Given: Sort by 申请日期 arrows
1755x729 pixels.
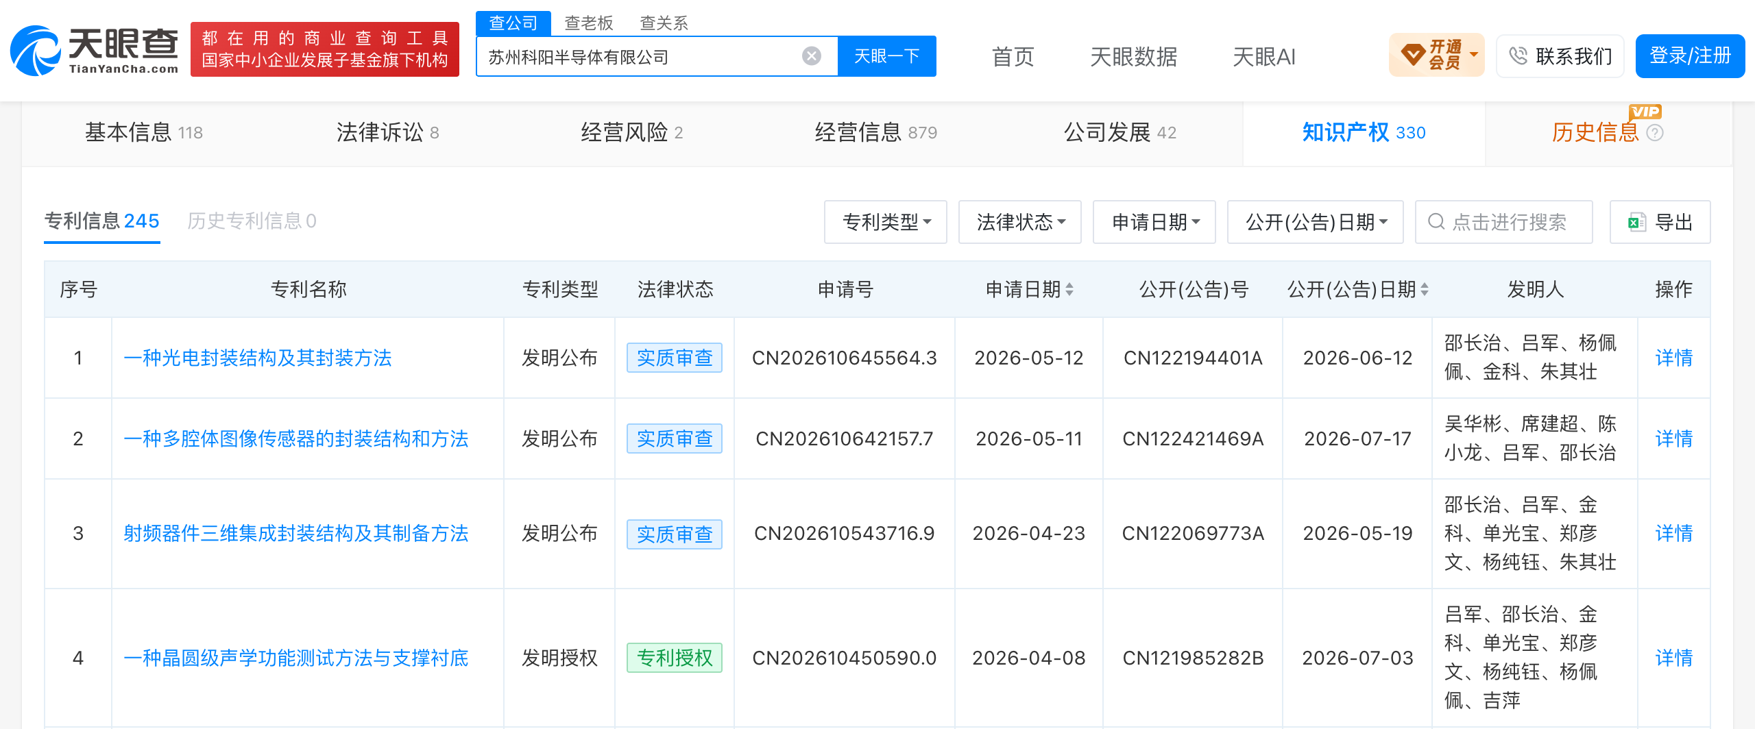Looking at the screenshot, I should 1069,290.
